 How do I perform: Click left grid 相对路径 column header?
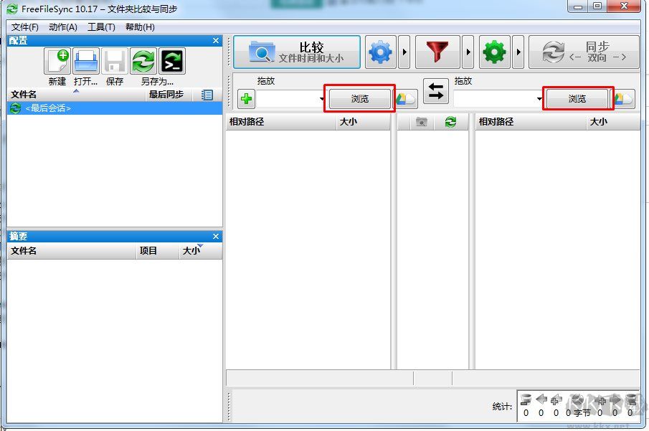(x=280, y=122)
